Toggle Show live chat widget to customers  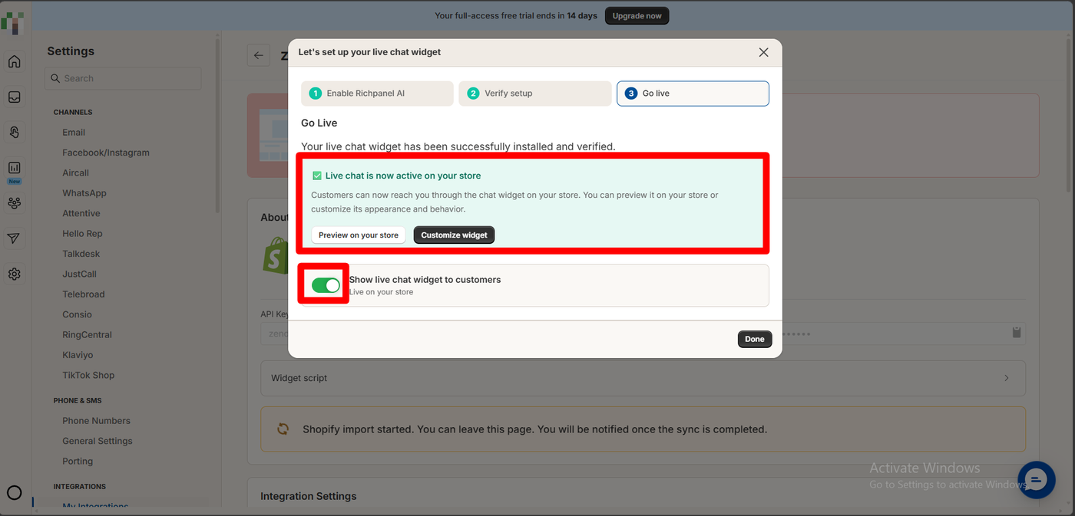coord(326,285)
